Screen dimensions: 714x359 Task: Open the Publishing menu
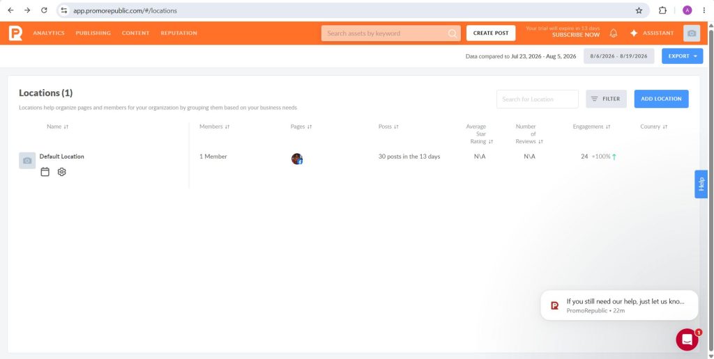pos(93,33)
